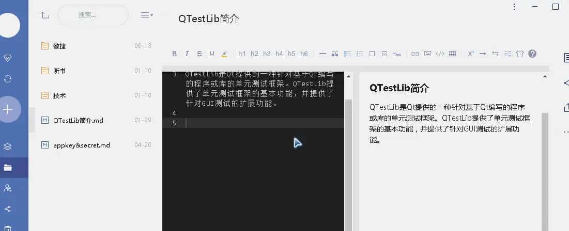
Task: Insert a bulleted list
Action: click(348, 54)
